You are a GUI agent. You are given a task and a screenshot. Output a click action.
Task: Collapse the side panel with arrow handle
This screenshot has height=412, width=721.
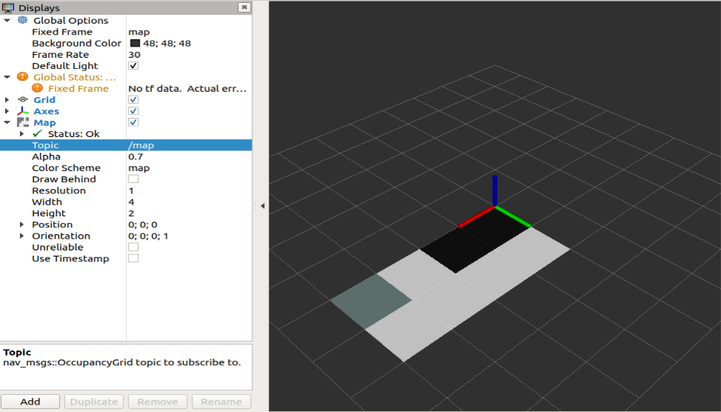(263, 206)
